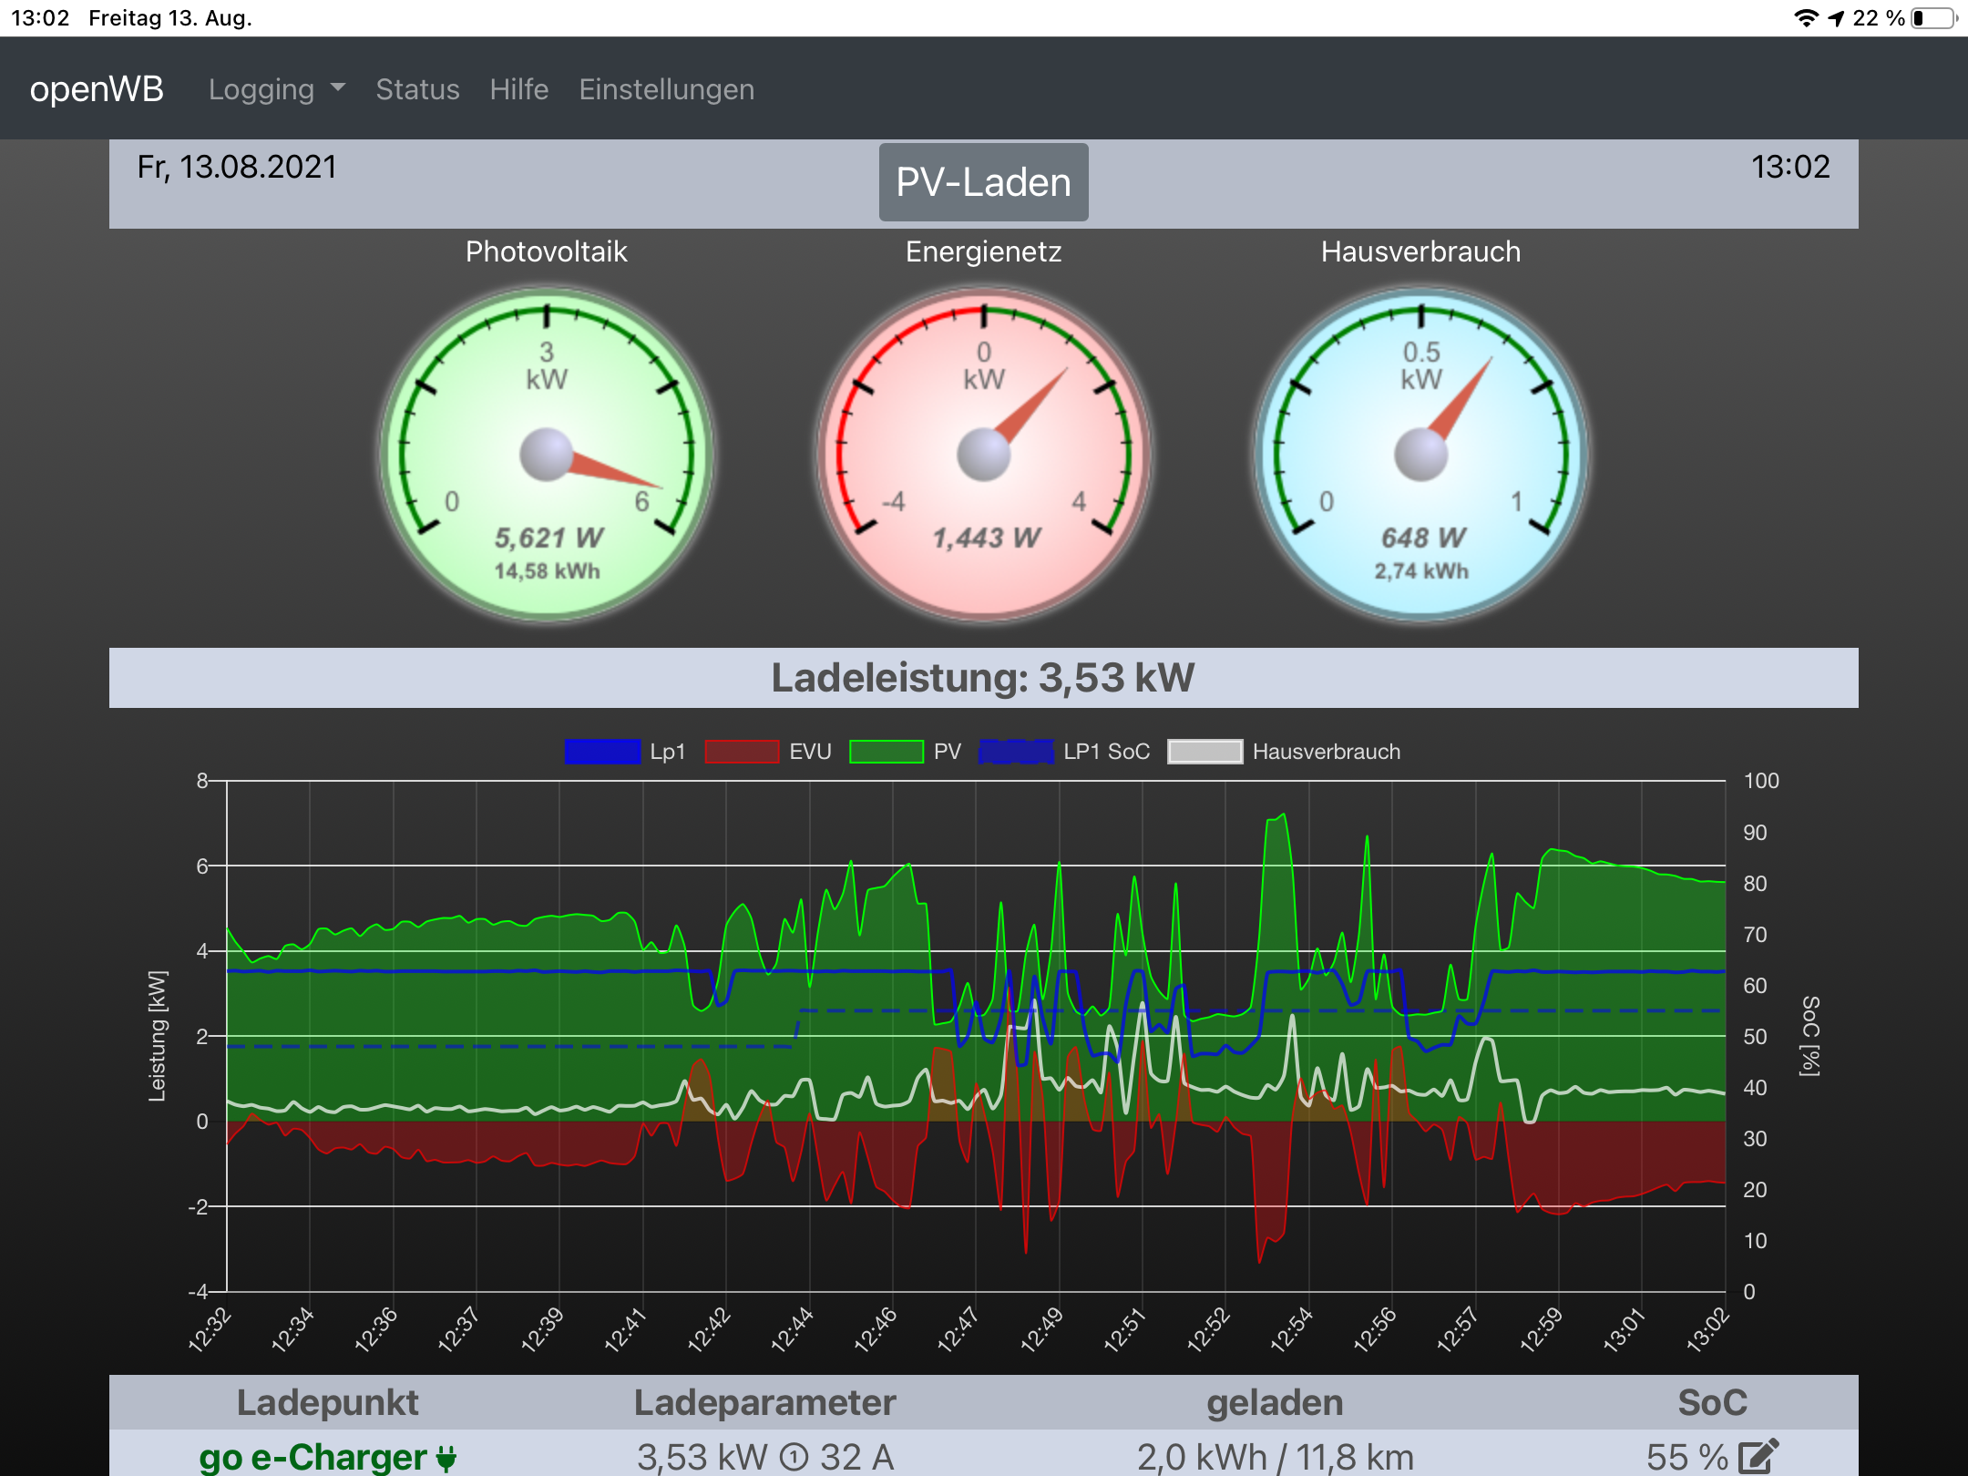The image size is (1968, 1476).
Task: Open the Hilfe page
Action: tap(518, 89)
